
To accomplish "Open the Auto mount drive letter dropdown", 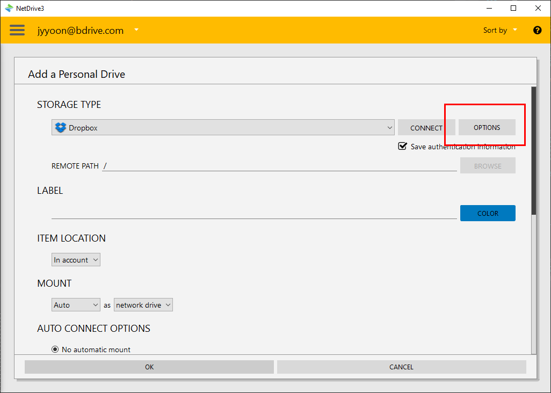I will coord(76,304).
